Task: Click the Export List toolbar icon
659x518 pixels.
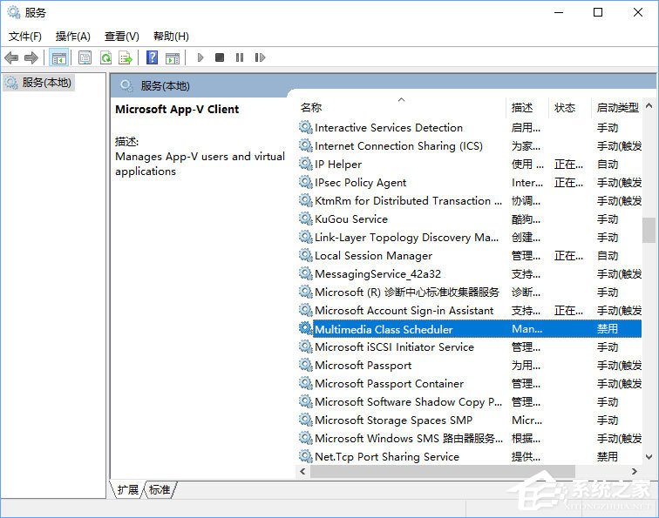Action: point(126,57)
